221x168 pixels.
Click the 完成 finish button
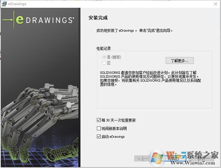[173, 158]
